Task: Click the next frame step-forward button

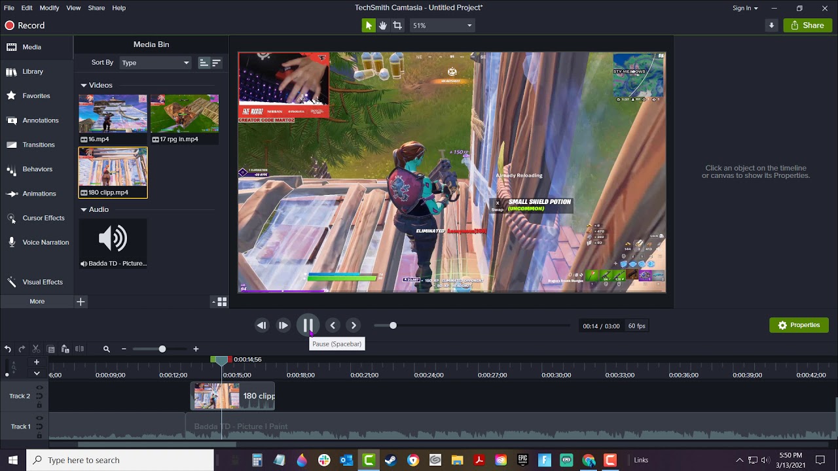Action: tap(283, 325)
